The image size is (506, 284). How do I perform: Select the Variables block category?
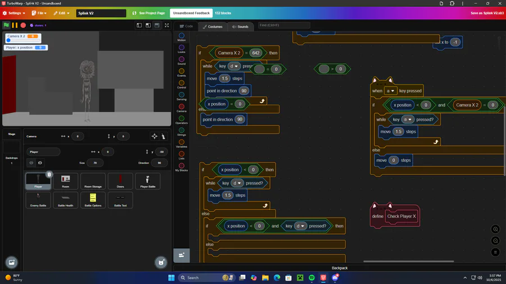click(182, 144)
